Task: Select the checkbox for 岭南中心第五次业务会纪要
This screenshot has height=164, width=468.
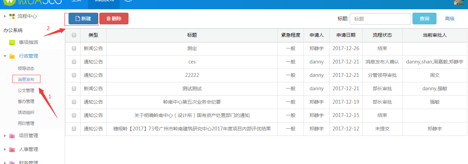Action: click(74, 102)
